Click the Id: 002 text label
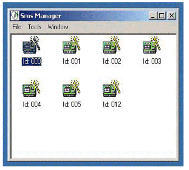This screenshot has height=170, width=189. pyautogui.click(x=112, y=61)
